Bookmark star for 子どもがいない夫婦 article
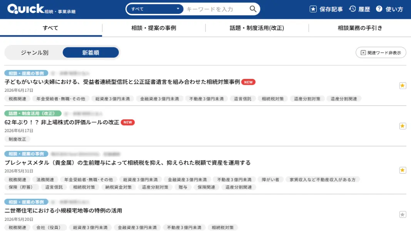411x231 pixels. (x=403, y=86)
